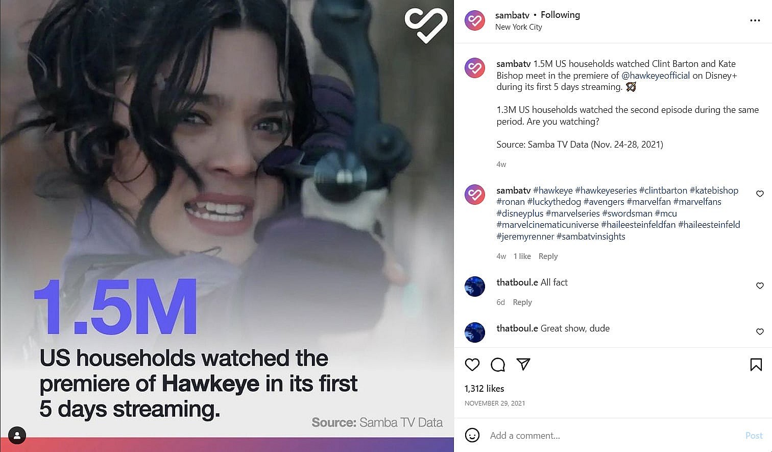Like thatboul.e's 'Great show, dude' comment
772x452 pixels.
point(760,332)
